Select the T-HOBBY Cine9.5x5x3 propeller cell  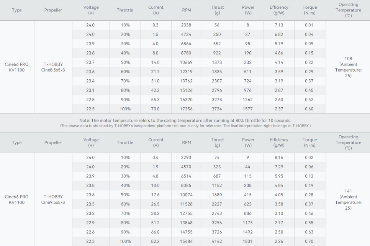tap(53, 199)
